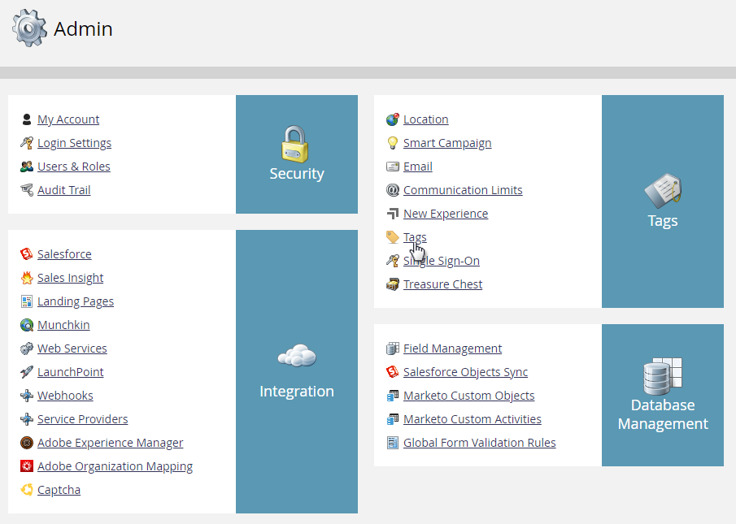Click the red Adobe Organization Mapping icon

coord(27,466)
